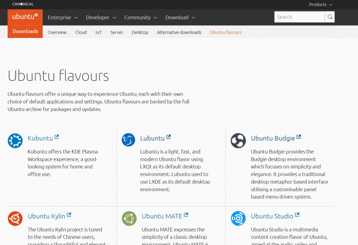The image size is (358, 245).
Task: Click the Kubuntu logo icon
Action: [x=15, y=140]
